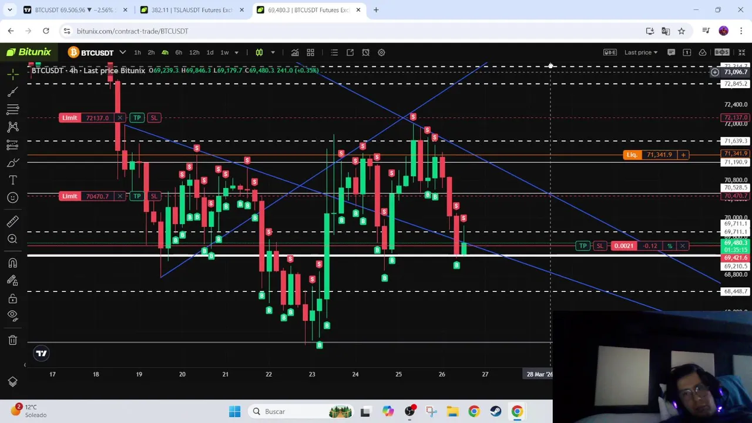
Task: Toggle lock all drawings
Action: (x=13, y=298)
